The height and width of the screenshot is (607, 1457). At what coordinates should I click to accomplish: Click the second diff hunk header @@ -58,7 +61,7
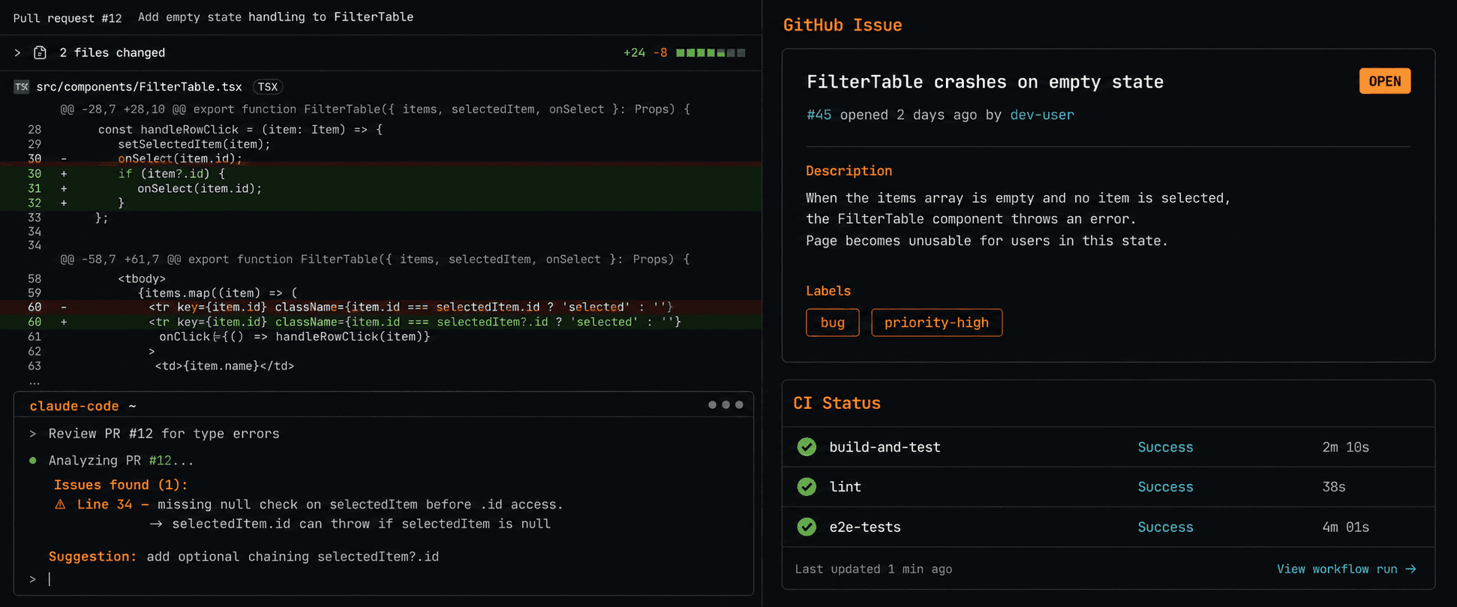(x=375, y=260)
